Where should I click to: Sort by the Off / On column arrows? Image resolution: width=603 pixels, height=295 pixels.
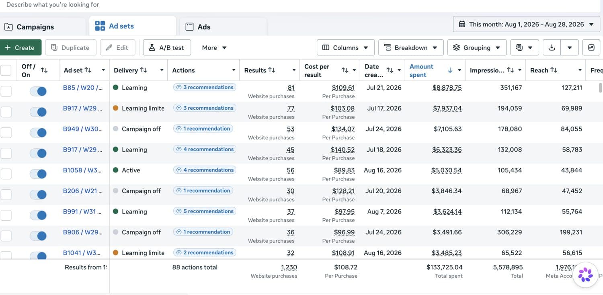coord(44,70)
